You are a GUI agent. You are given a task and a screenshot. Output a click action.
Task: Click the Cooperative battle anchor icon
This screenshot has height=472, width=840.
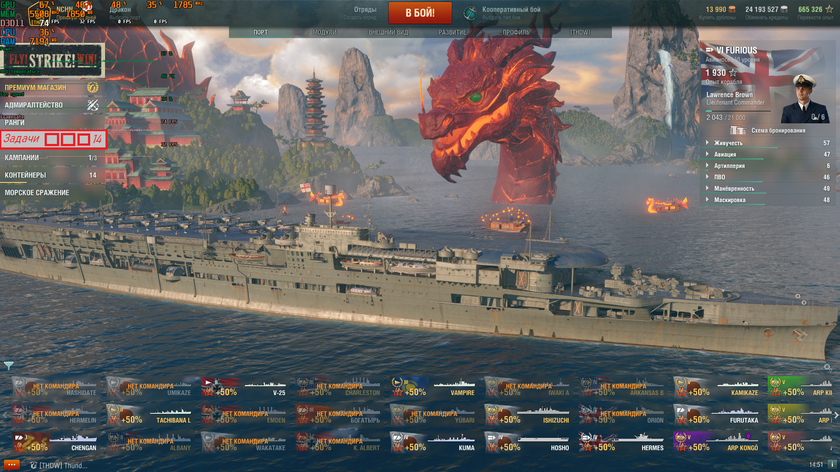click(470, 13)
